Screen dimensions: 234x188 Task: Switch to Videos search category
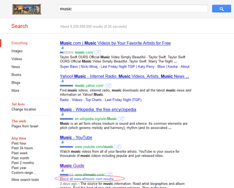pos(17,59)
